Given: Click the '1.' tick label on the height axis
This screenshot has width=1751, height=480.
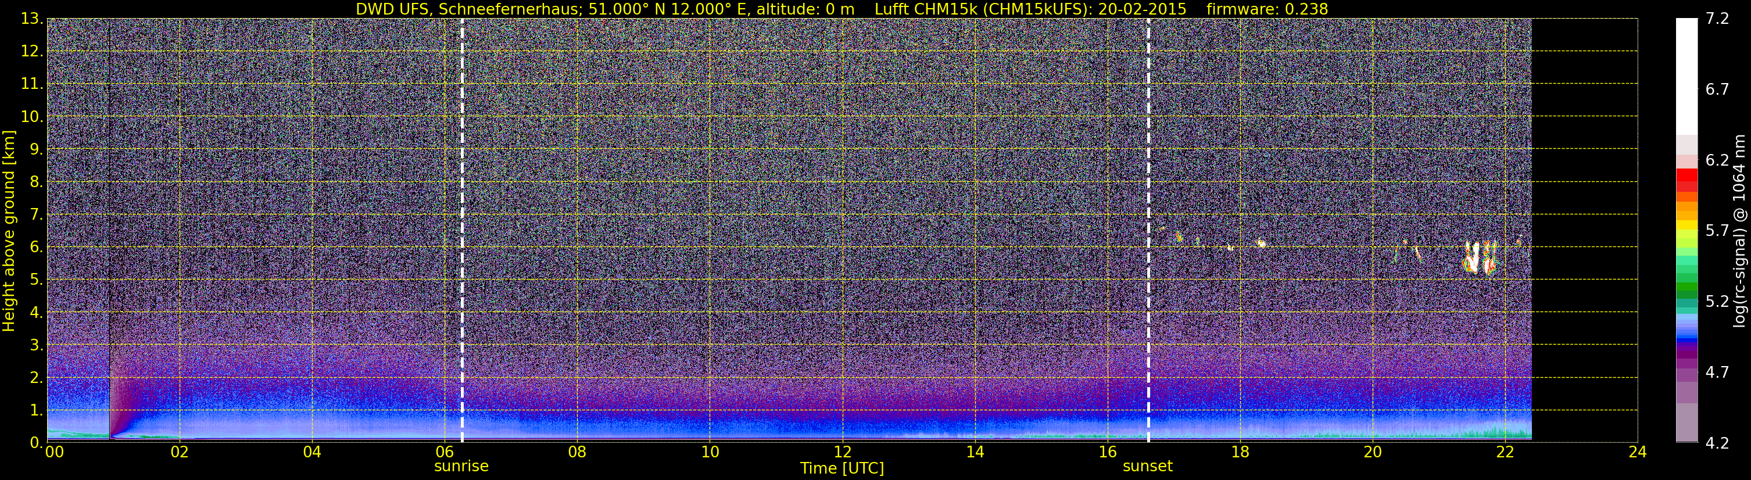Looking at the screenshot, I should pos(36,410).
